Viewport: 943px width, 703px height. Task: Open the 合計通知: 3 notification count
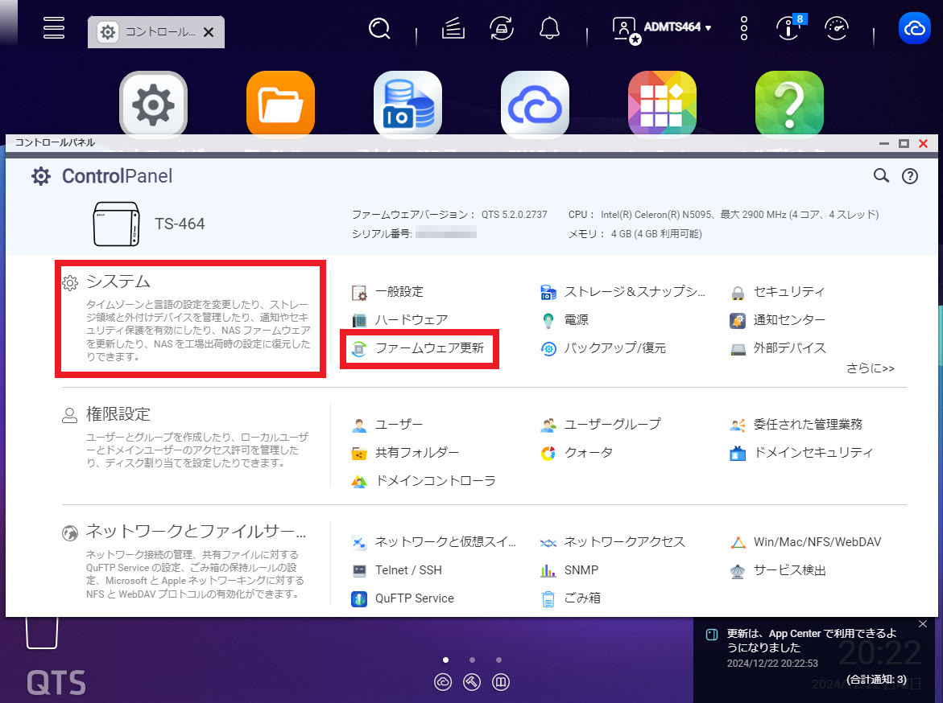click(876, 680)
